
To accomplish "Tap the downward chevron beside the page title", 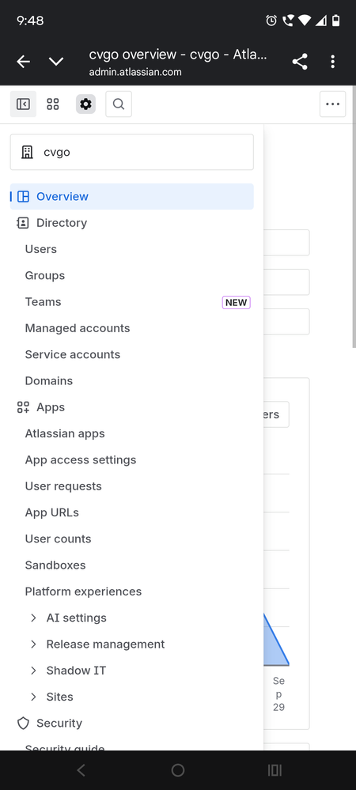I will click(x=56, y=62).
